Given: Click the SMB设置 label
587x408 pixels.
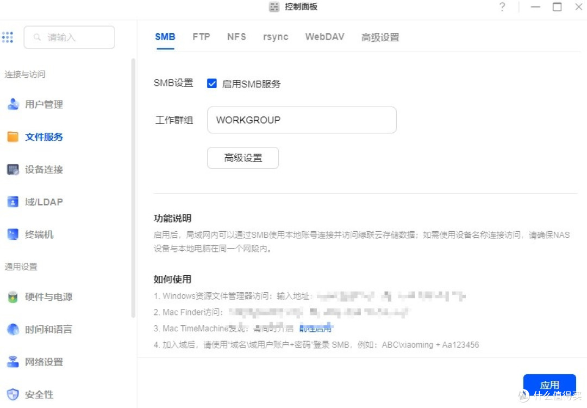Looking at the screenshot, I should [x=173, y=83].
